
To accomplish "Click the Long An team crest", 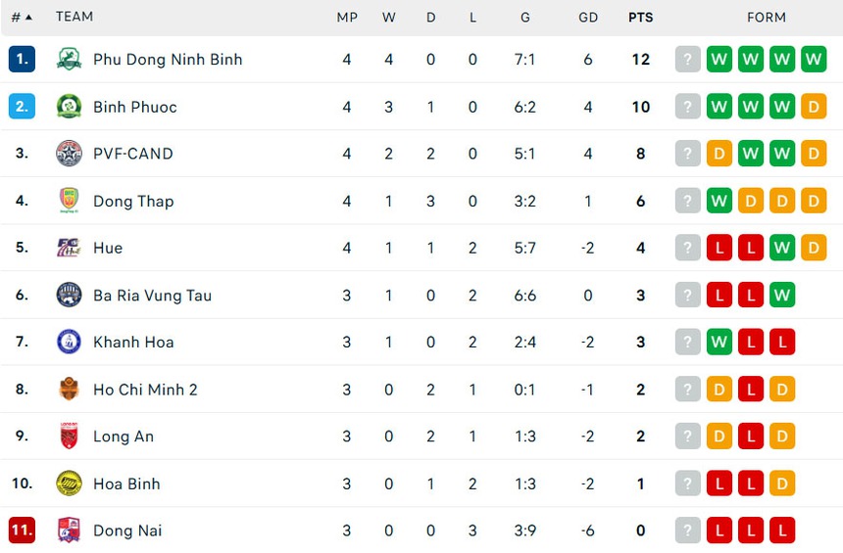I will coord(69,437).
